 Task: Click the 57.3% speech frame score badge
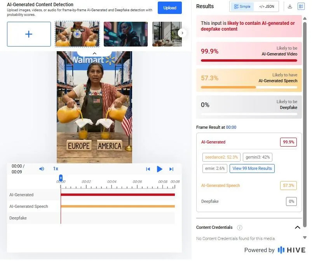click(x=288, y=185)
